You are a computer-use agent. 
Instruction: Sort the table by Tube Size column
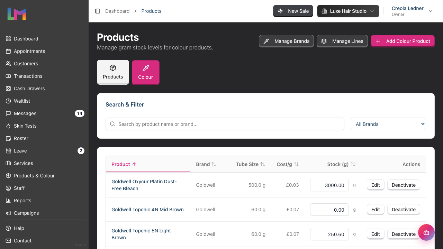pyautogui.click(x=251, y=164)
